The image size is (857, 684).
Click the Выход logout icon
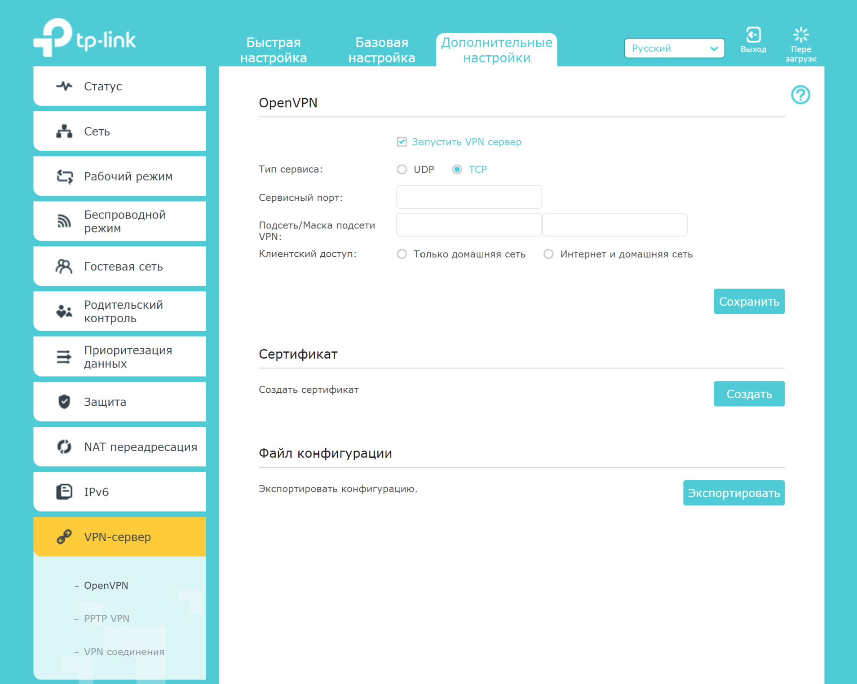tap(753, 35)
